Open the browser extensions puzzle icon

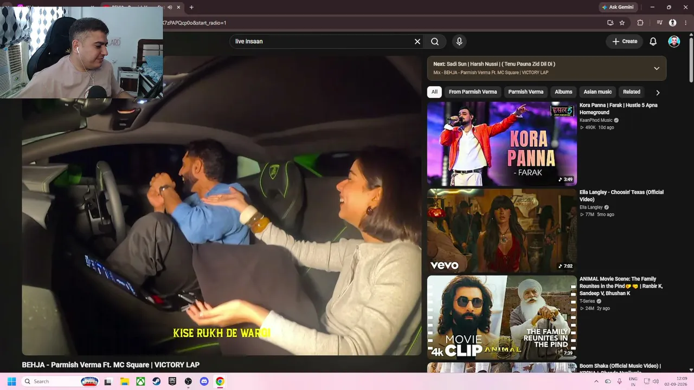[x=640, y=23]
